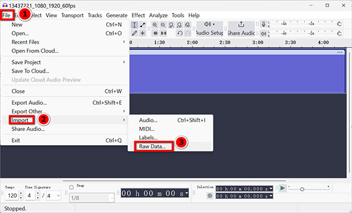The height and width of the screenshot is (213, 352).
Task: Open the Help menu
Action: tap(194, 15)
